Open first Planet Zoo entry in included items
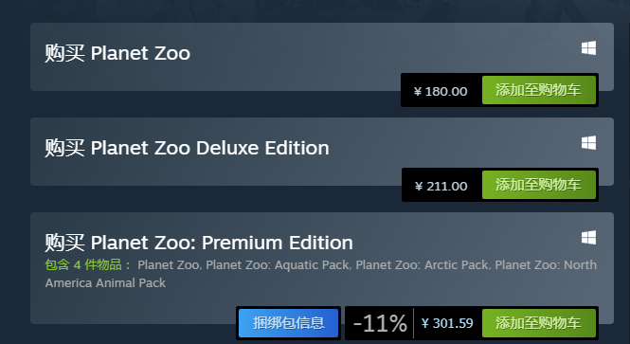Screen dimensions: 630x344 169,265
